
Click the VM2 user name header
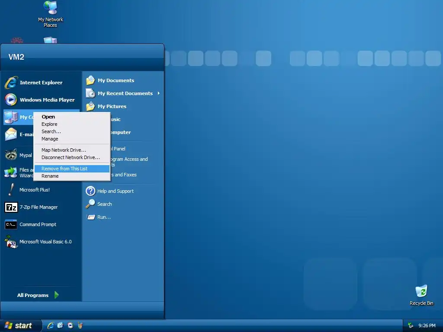pos(16,57)
